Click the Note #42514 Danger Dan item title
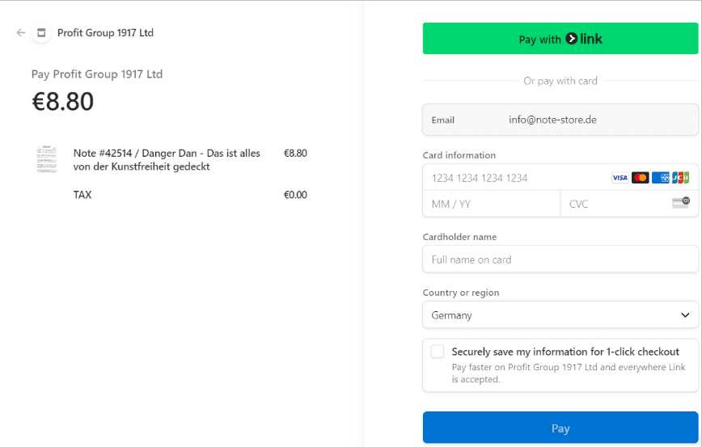Screen dimensions: 702x447 click(x=167, y=159)
